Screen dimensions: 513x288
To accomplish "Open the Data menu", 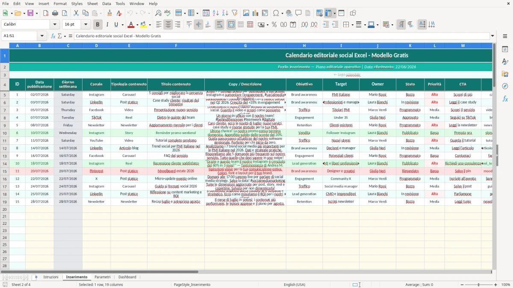I will point(106,3).
